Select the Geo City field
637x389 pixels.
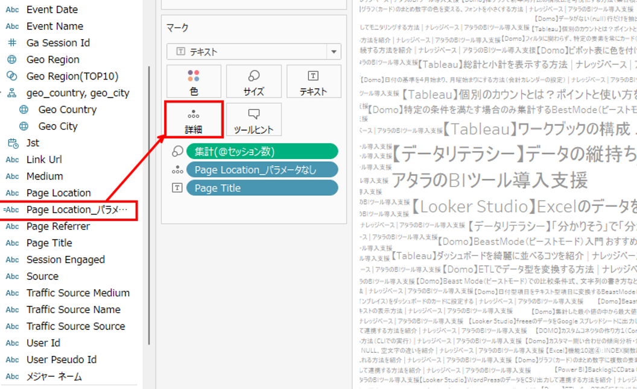coord(58,126)
